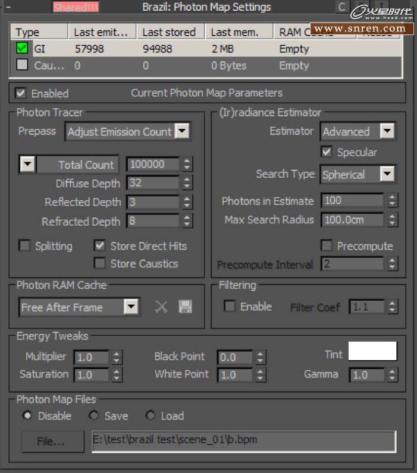Screen dimensions: 417x473
Task: Adjust the Refracted Depth spinner
Action: click(x=187, y=221)
